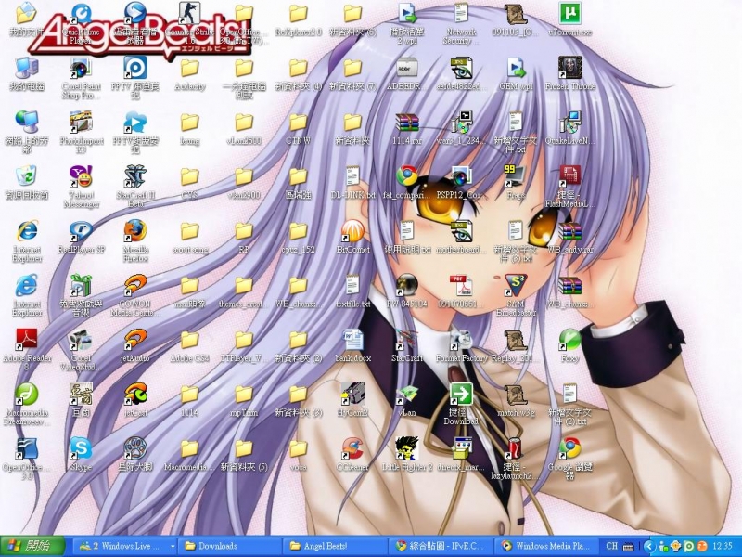This screenshot has width=742, height=557.
Task: Open the jetCast shortcut
Action: click(x=135, y=395)
